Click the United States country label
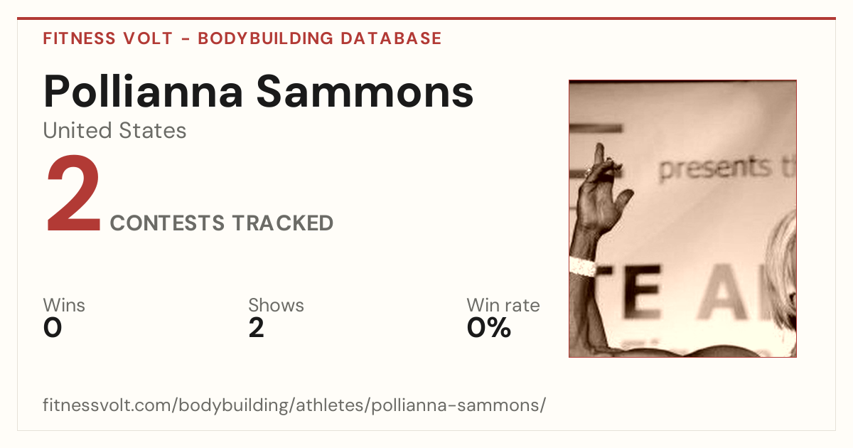 pos(114,131)
